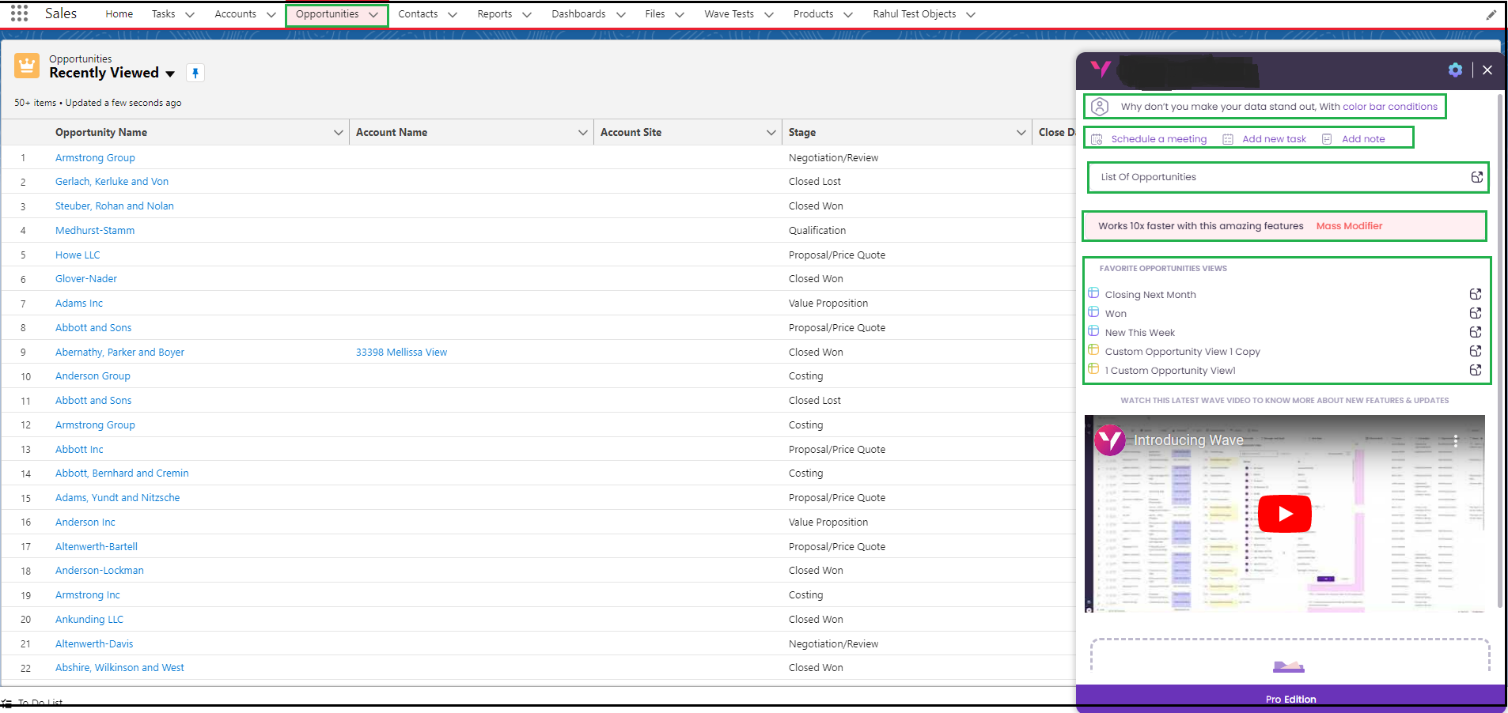The width and height of the screenshot is (1508, 713).
Task: Open Won view external link icon
Action: tap(1476, 313)
